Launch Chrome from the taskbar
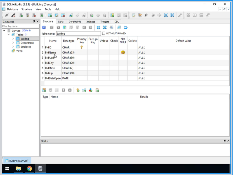This screenshot has width=233, height=175. pos(29,168)
